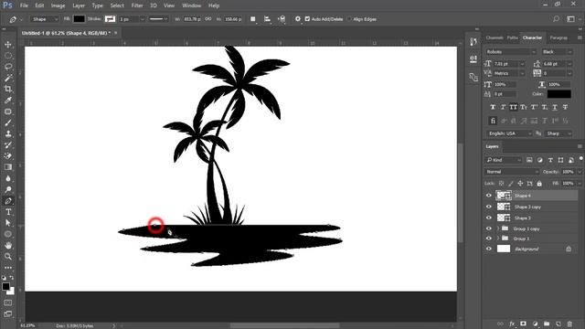Toggle the All Caps style button
The image size is (585, 329).
pyautogui.click(x=514, y=108)
